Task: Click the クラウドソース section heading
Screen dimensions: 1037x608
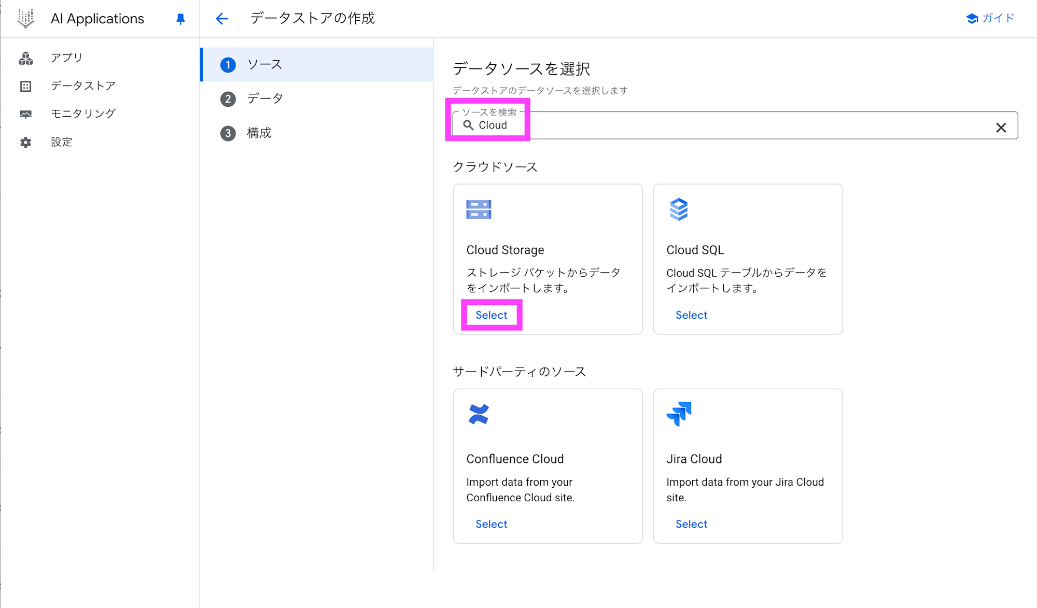Action: pyautogui.click(x=495, y=167)
